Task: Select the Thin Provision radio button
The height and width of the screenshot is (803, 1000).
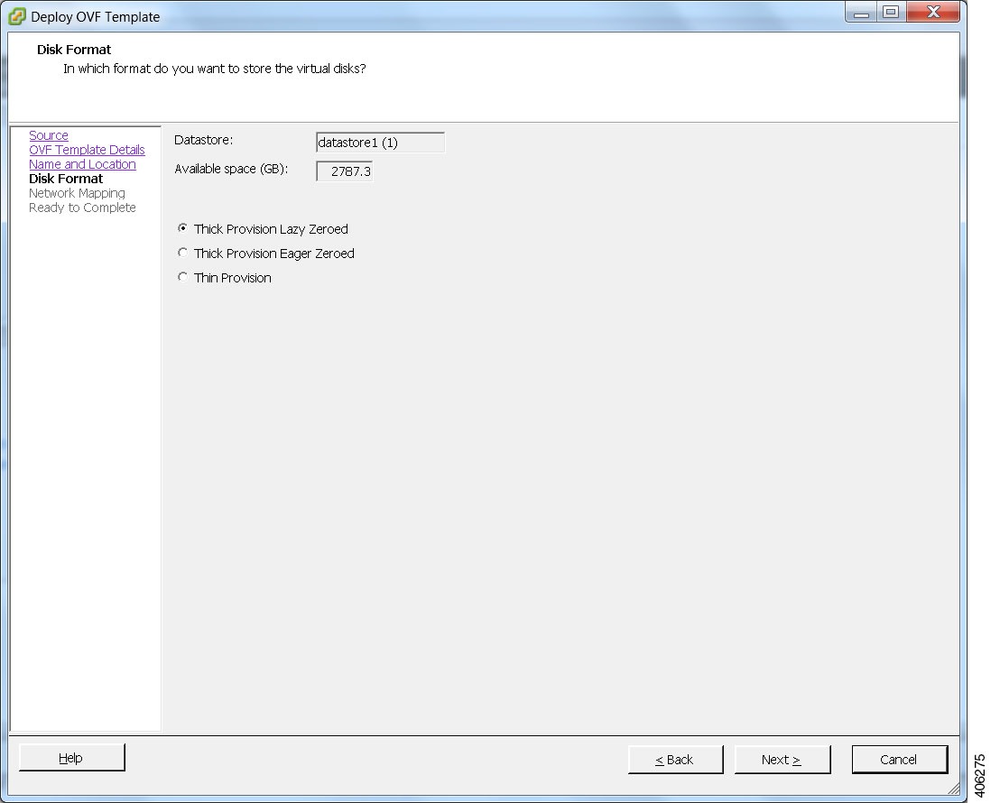Action: click(x=183, y=277)
